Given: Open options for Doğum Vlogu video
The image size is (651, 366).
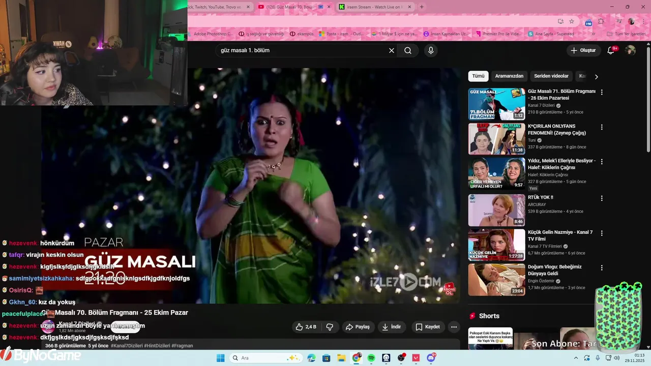Looking at the screenshot, I should (602, 268).
